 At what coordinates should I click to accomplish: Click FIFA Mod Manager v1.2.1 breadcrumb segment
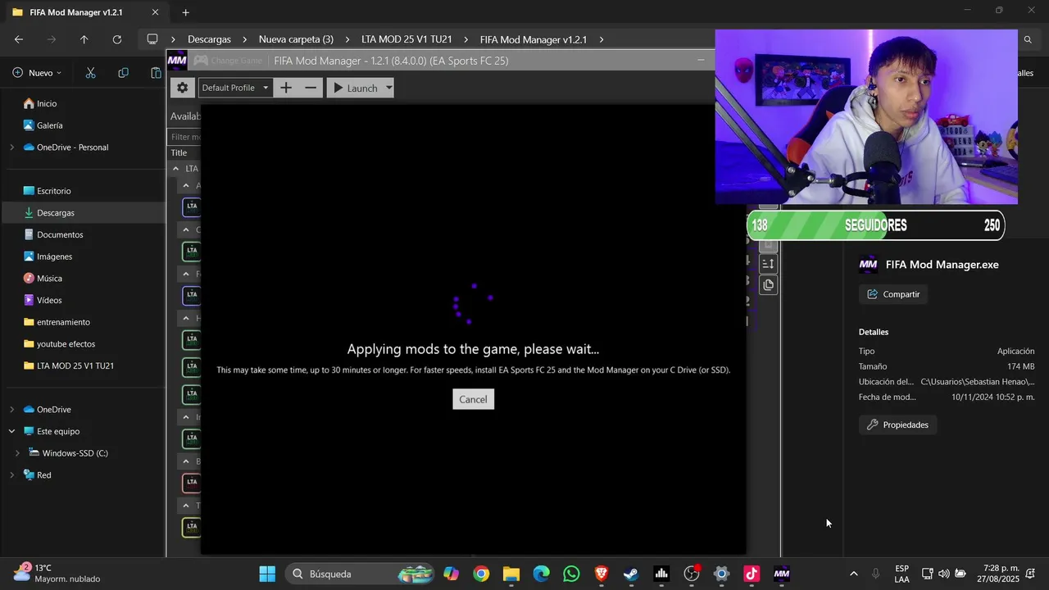pyautogui.click(x=534, y=39)
